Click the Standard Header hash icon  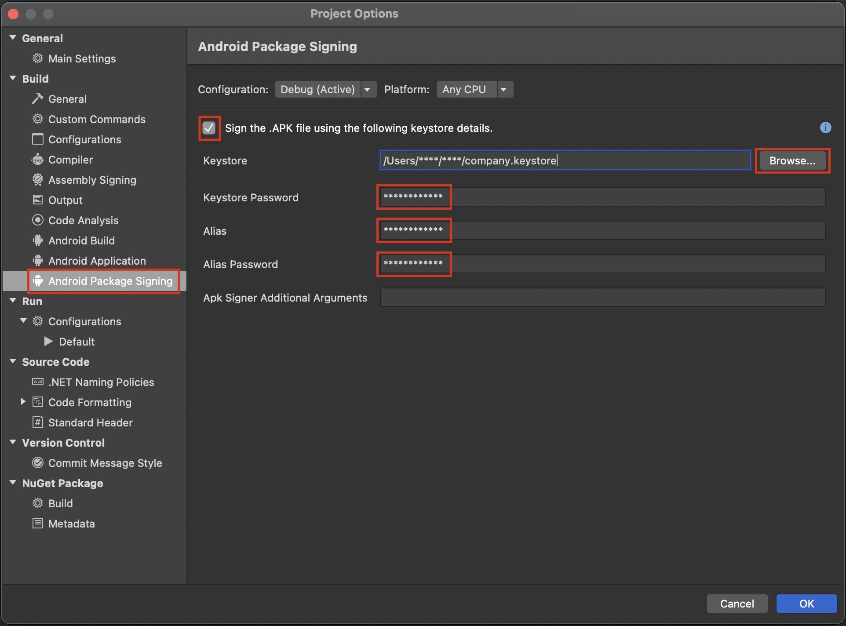click(x=38, y=422)
